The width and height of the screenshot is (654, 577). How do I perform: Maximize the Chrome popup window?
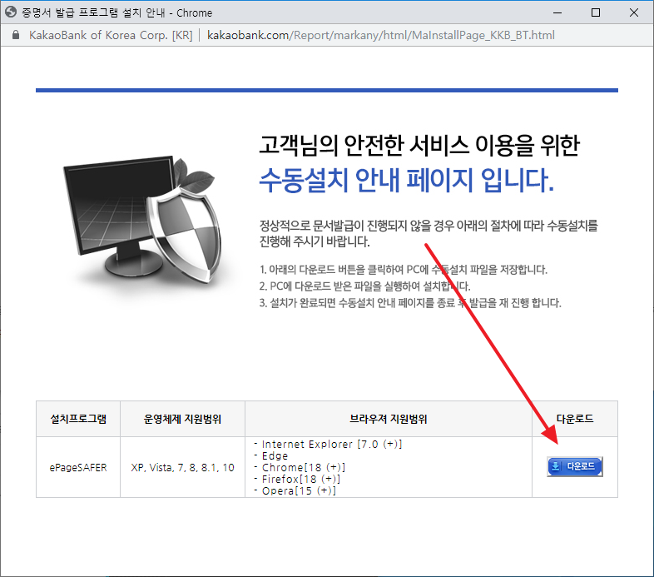(596, 12)
